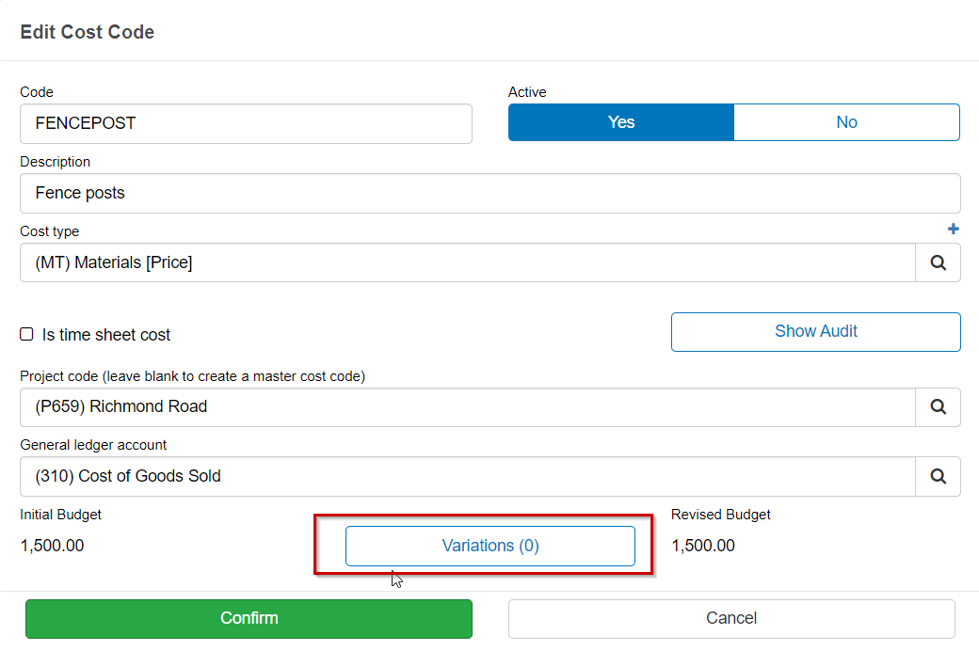979x651 pixels.
Task: Select the Richmond Road project code field
Action: (467, 407)
